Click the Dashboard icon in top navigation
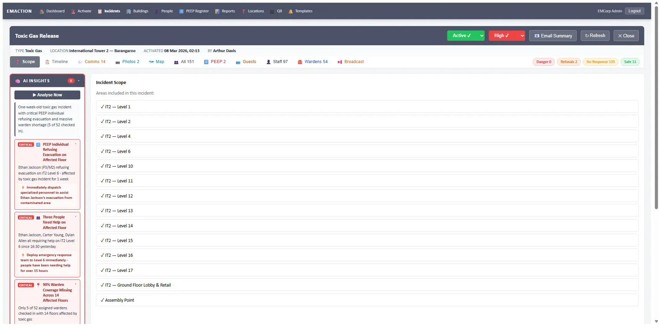659x329 pixels. point(42,11)
